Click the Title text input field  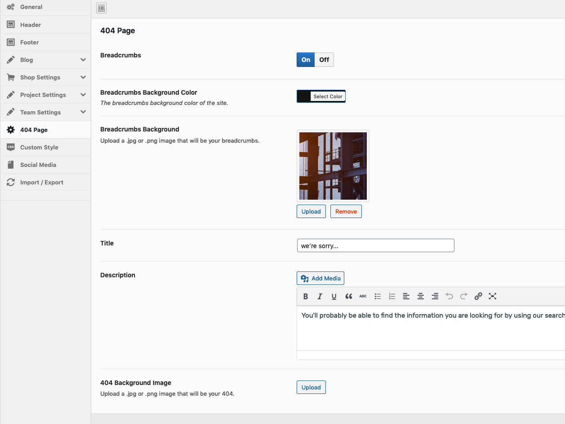375,245
